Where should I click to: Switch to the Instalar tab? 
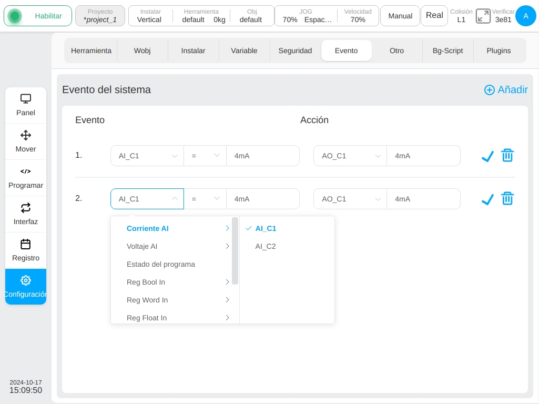[193, 50]
